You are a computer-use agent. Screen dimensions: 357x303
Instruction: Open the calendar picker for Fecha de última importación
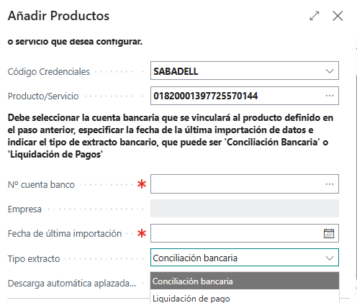329,233
